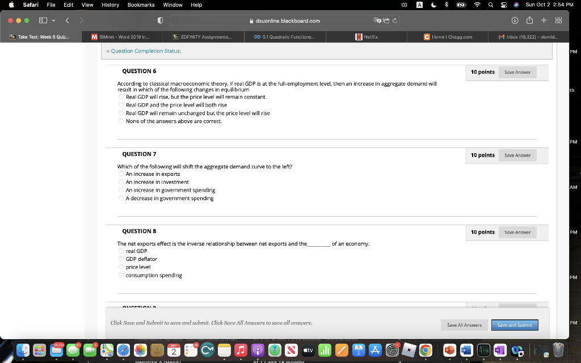Select 'consumption spending' for Question 8
The height and width of the screenshot is (363, 581).
point(121,275)
